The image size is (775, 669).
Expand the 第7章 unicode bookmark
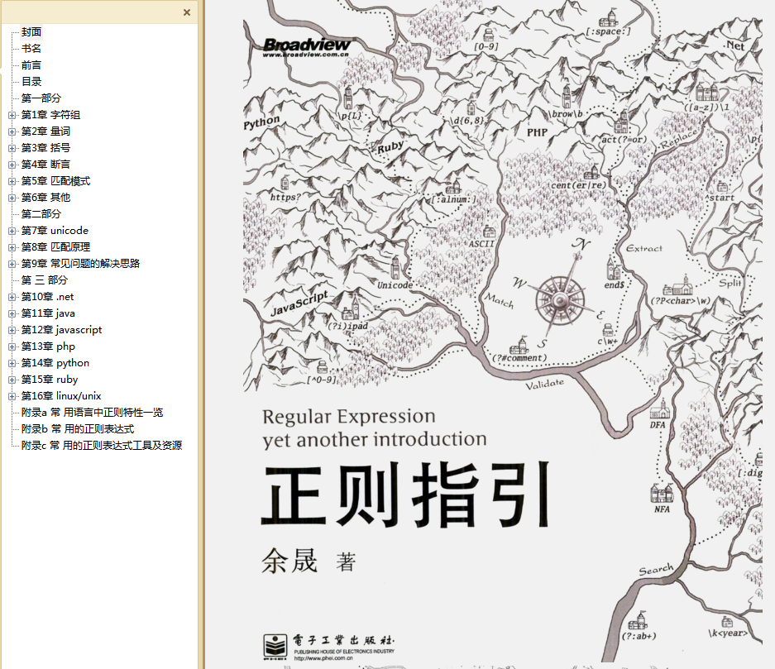click(12, 231)
